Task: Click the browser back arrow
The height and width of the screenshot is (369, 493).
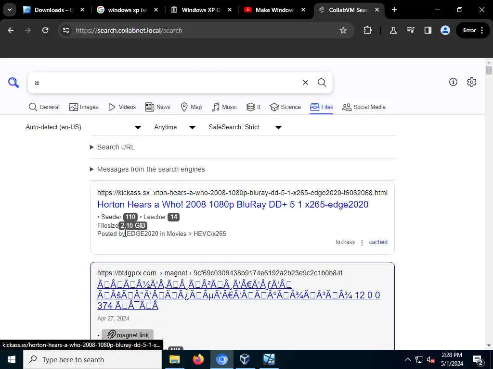Action: point(11,30)
